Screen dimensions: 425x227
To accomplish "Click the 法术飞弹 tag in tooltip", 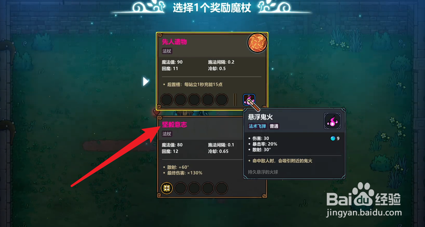I will 258,126.
